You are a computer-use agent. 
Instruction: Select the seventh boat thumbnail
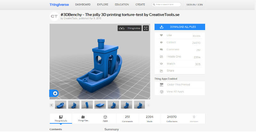pyautogui.click(x=140, y=105)
